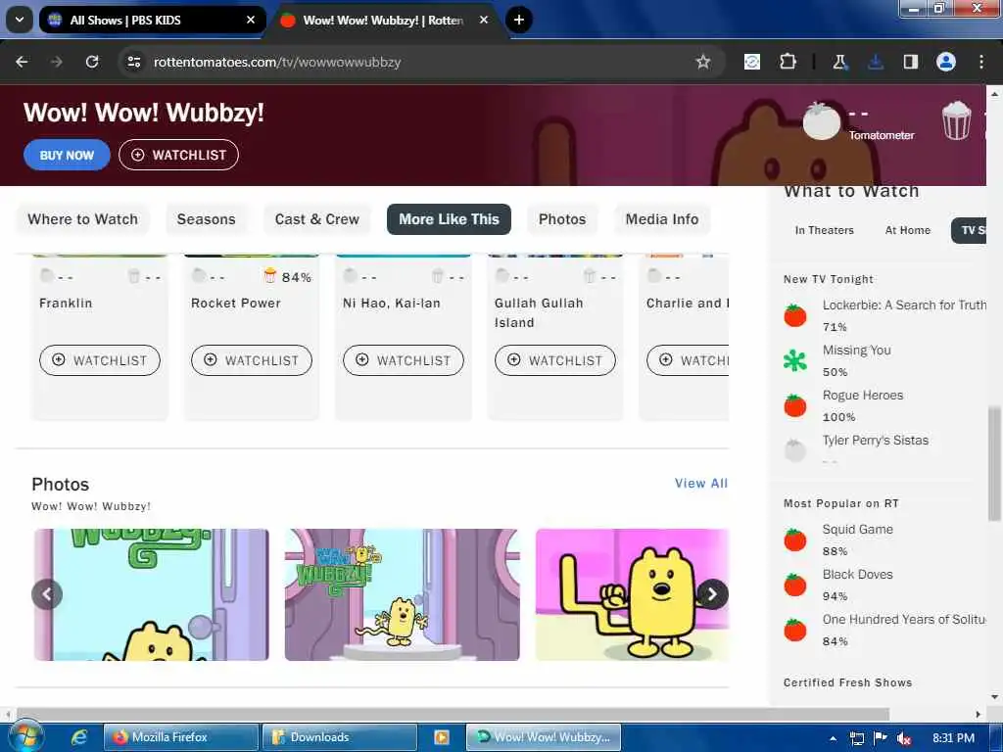The width and height of the screenshot is (1003, 752).
Task: Select the In Theaters tab
Action: pos(825,230)
